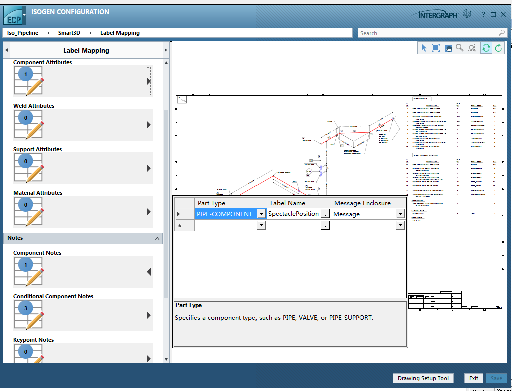Image resolution: width=512 pixels, height=391 pixels.
Task: Open Part Type dropdown in new row
Action: 261,225
